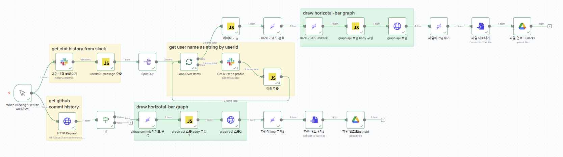Add a node on the If false branch
Screen dimensions: 563x157
tap(131, 123)
